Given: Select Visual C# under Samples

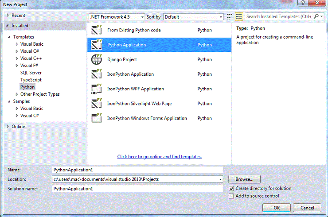Looking at the screenshot, I should point(30,116).
